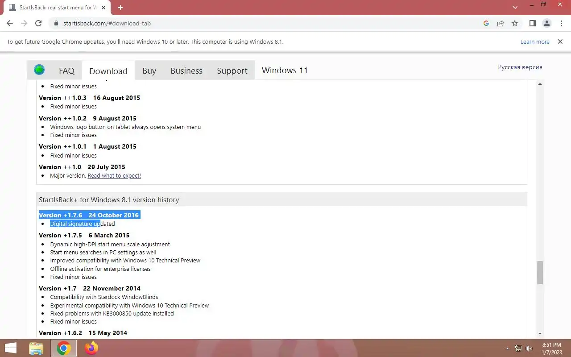Click Version +1.7.5 6 March 2015 heading
This screenshot has height=357, width=571.
tap(84, 235)
